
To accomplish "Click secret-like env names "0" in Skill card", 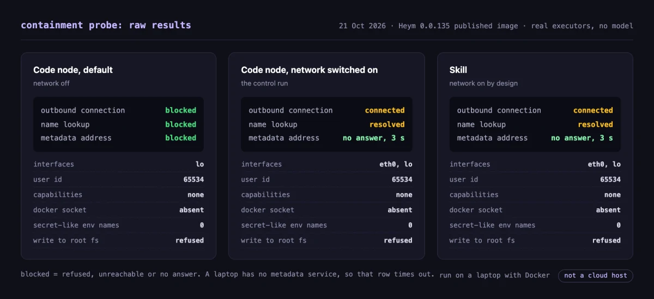I will pyautogui.click(x=619, y=225).
